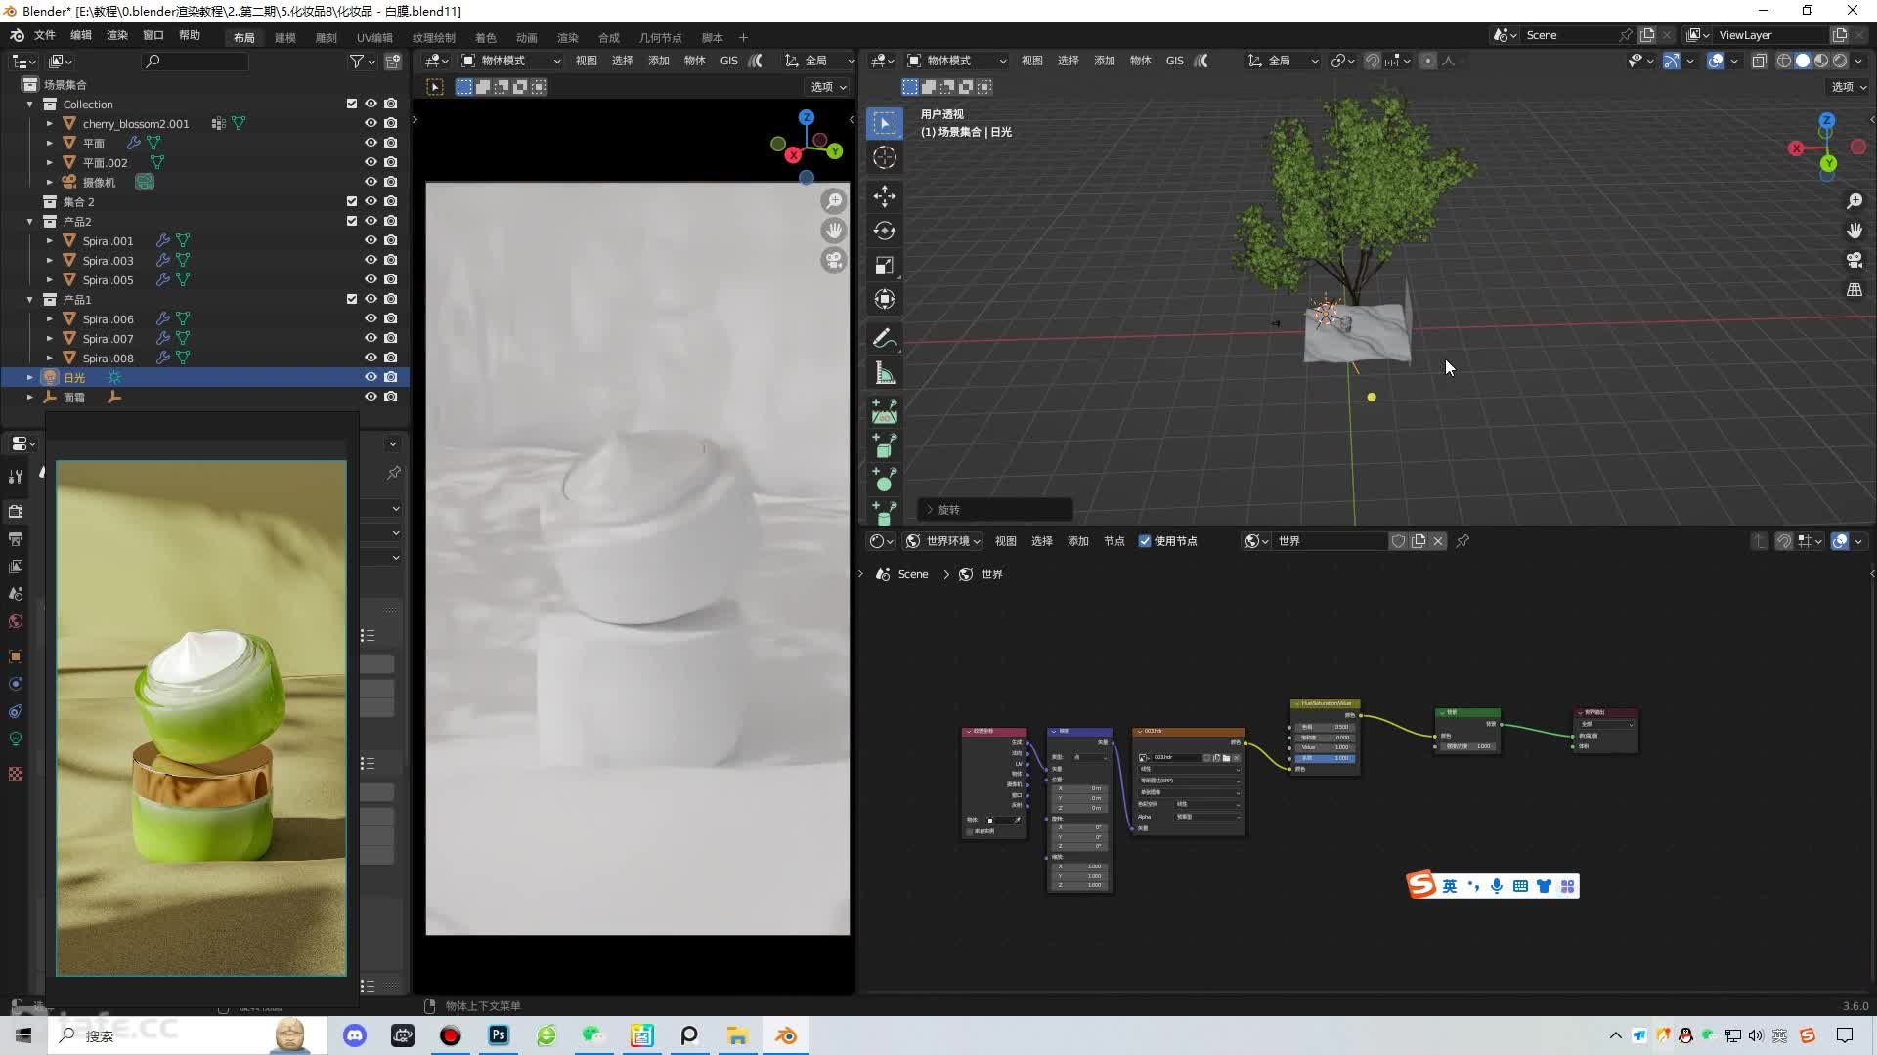The image size is (1877, 1055).
Task: Click zoom icon in right 3D viewport
Action: 1855,201
